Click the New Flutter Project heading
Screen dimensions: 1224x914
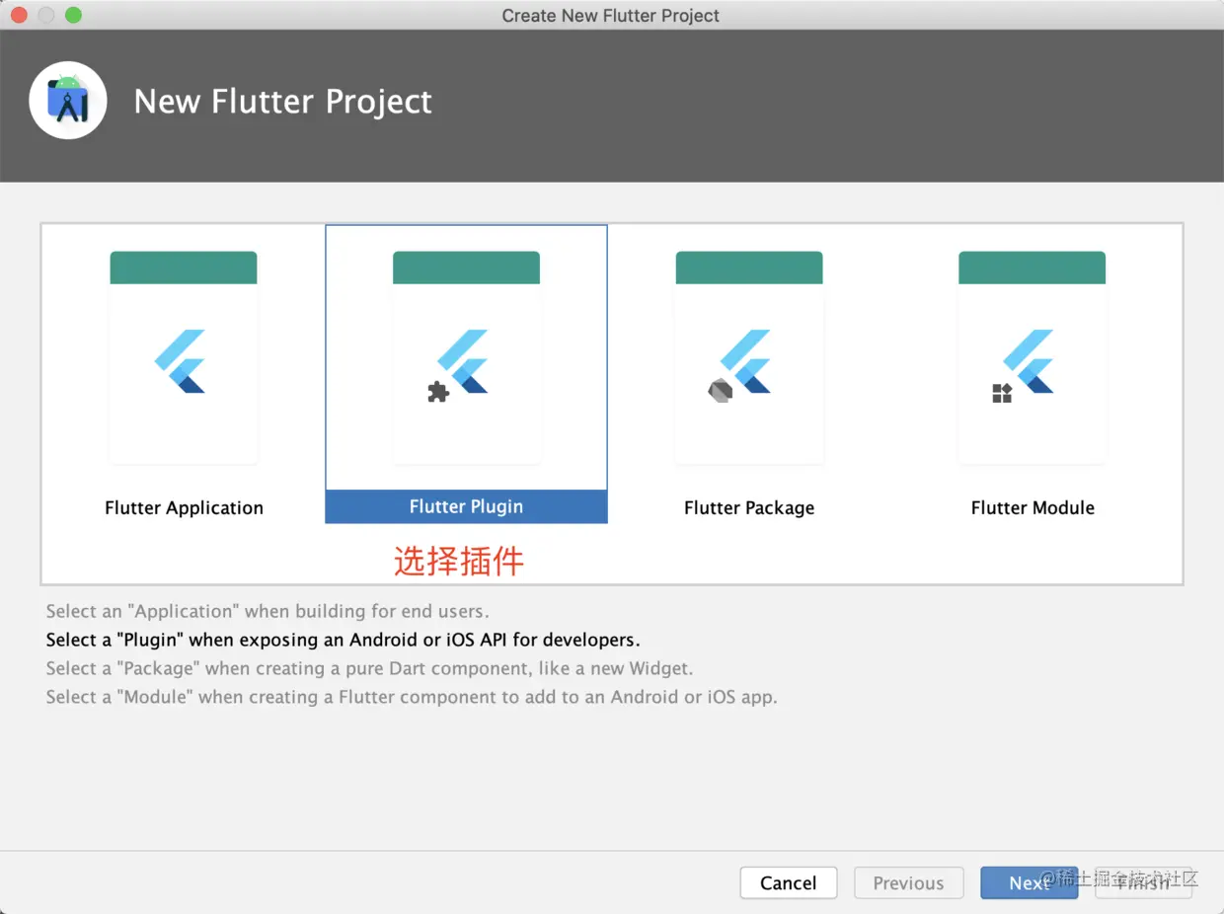click(x=282, y=102)
